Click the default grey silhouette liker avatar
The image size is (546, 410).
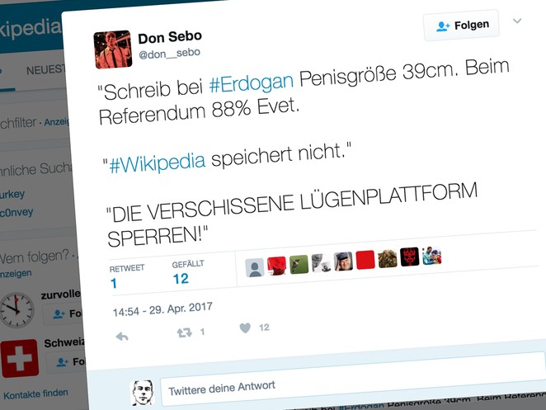coord(255,268)
